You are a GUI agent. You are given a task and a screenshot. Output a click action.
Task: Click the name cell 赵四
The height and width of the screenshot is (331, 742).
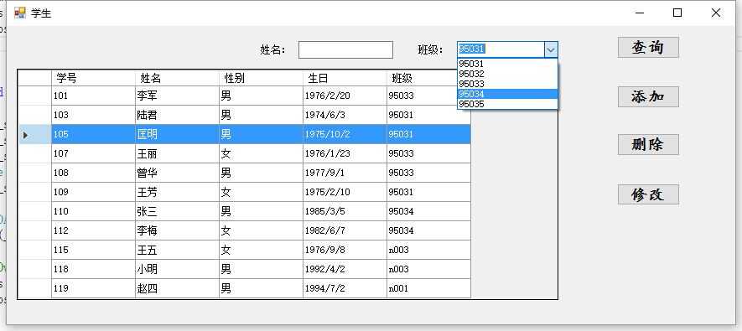coord(177,288)
